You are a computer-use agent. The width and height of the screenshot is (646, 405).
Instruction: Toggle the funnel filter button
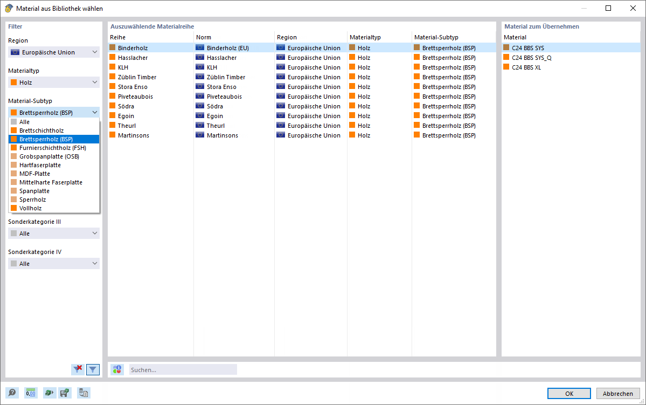(x=93, y=369)
